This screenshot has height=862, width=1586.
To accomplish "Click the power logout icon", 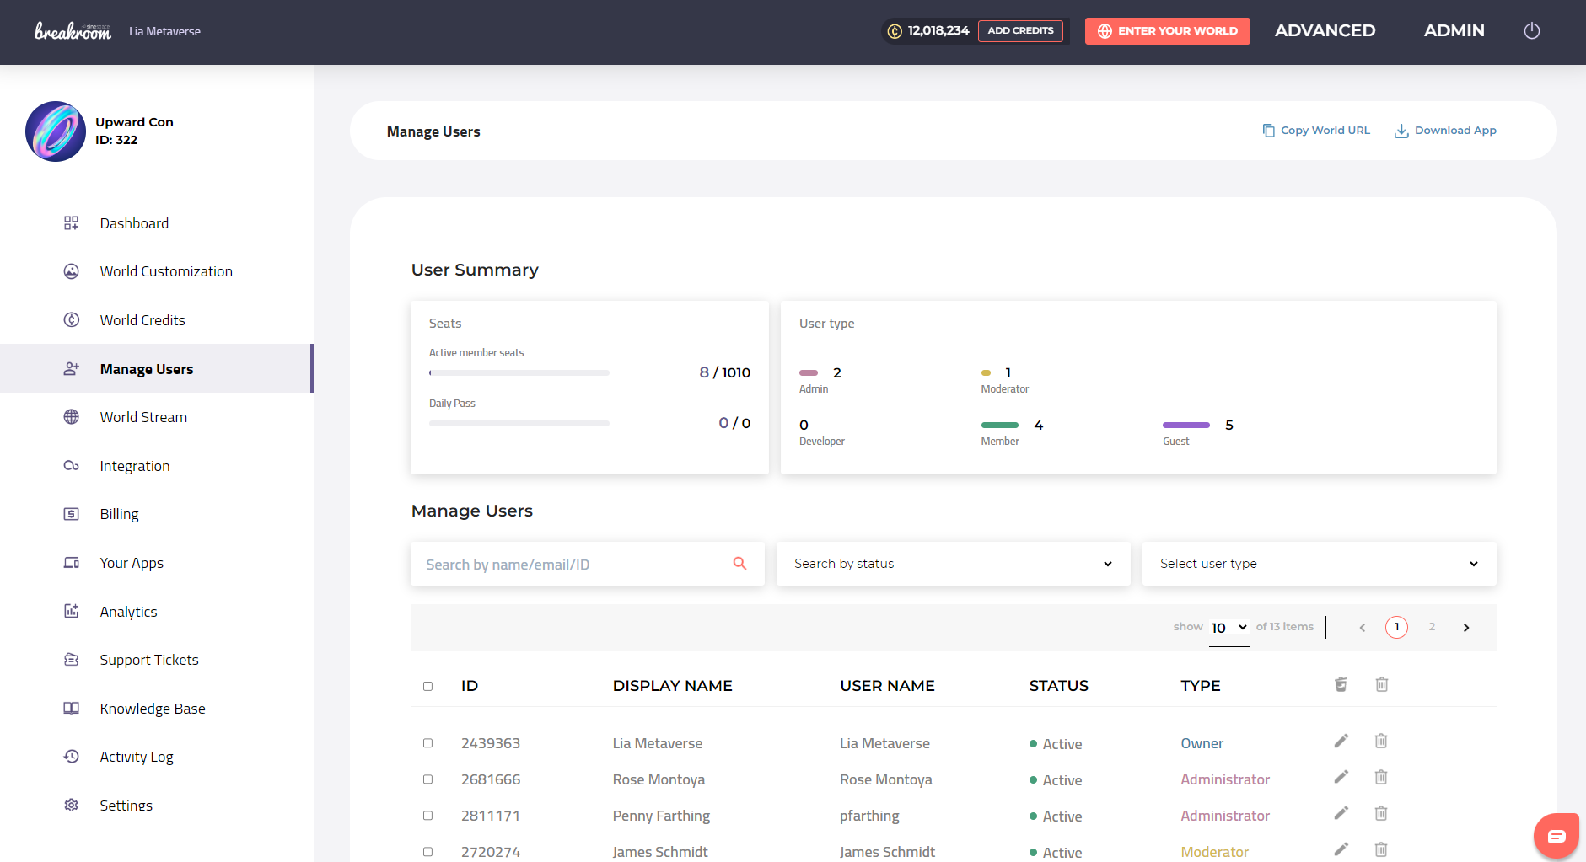I will 1532,30.
